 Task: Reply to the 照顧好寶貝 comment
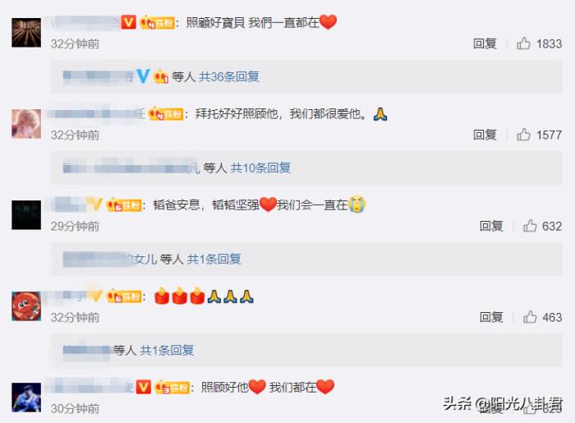coord(485,44)
